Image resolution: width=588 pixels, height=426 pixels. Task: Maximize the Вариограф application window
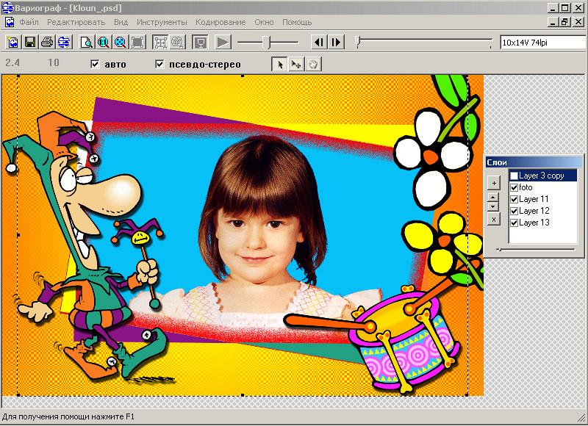pos(565,8)
